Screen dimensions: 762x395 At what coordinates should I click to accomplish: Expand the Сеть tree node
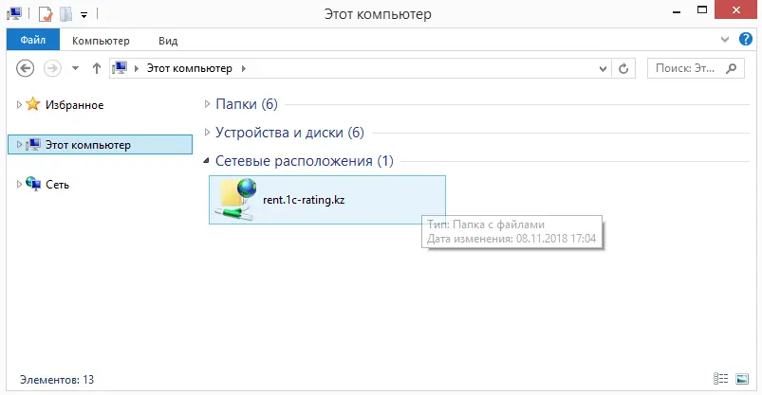click(x=19, y=184)
